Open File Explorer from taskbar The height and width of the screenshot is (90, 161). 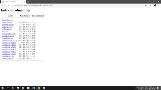[x=28, y=88]
